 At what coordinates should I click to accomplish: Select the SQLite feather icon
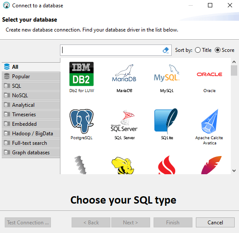point(166,121)
